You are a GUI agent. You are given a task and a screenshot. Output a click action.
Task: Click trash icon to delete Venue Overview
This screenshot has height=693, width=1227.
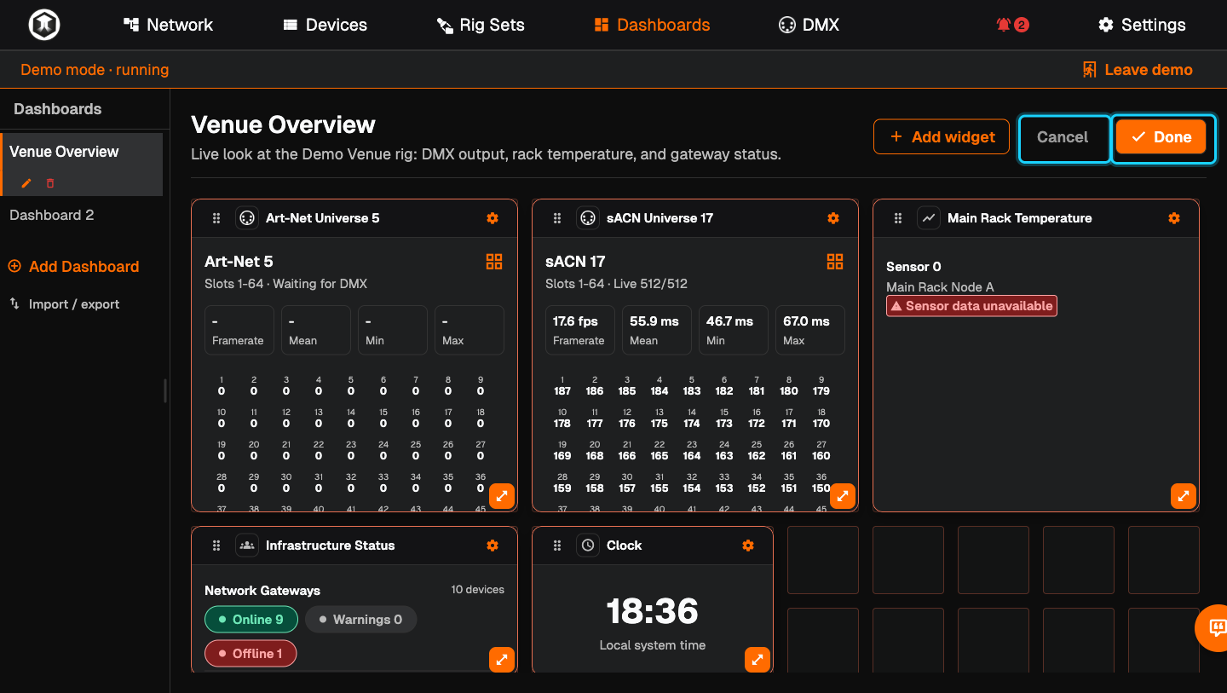(x=50, y=183)
